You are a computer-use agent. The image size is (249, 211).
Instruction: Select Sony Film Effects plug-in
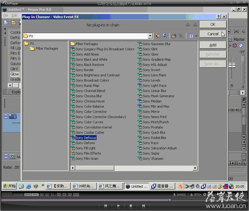tap(88, 153)
